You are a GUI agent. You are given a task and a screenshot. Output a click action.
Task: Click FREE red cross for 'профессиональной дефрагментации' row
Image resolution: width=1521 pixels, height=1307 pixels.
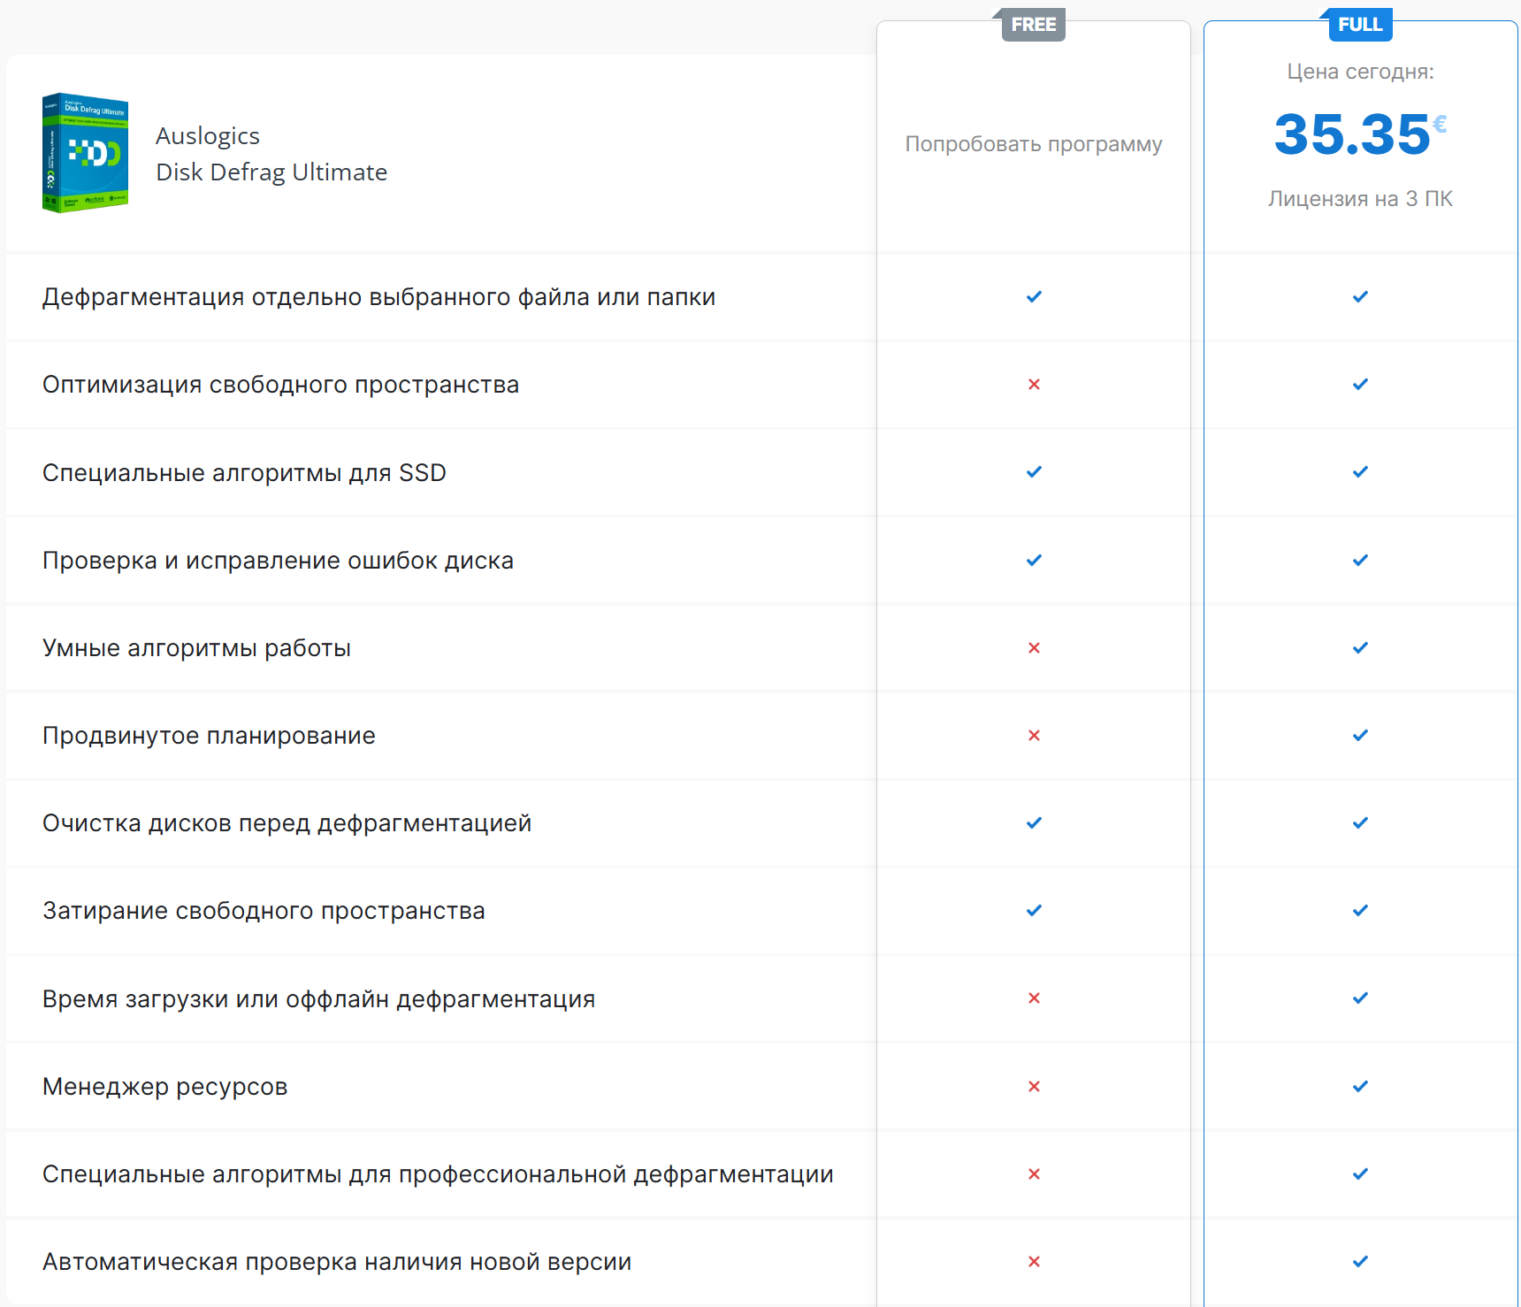(x=1034, y=1174)
